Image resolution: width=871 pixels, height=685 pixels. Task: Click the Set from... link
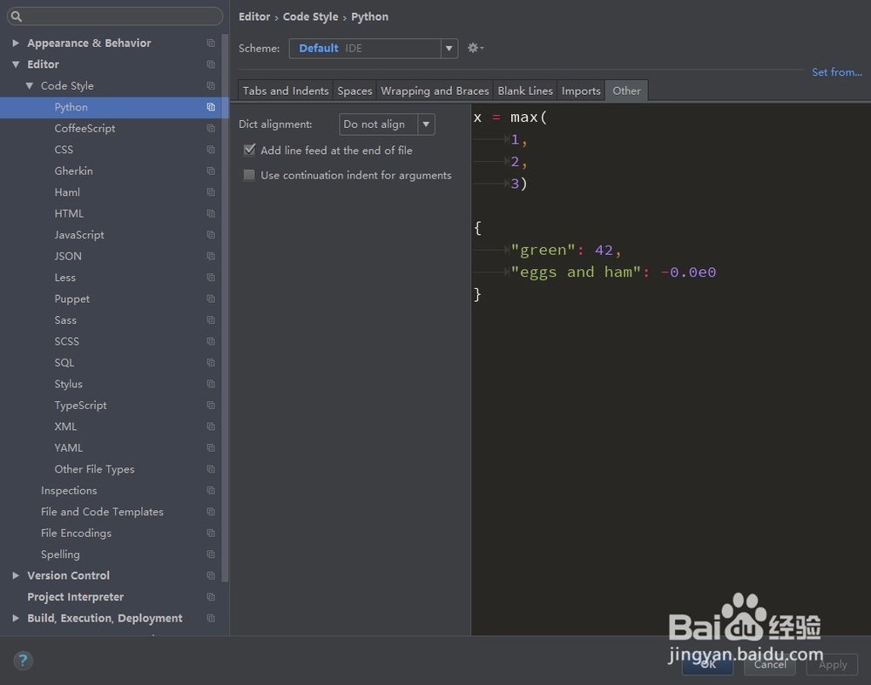point(836,72)
